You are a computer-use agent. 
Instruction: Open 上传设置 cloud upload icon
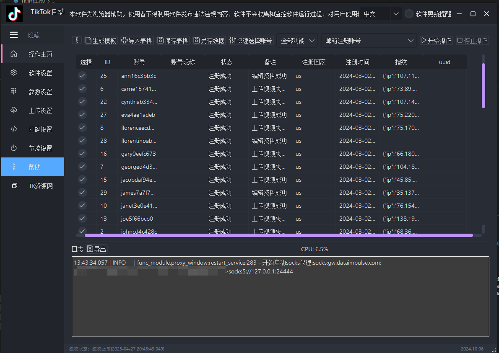tap(14, 111)
